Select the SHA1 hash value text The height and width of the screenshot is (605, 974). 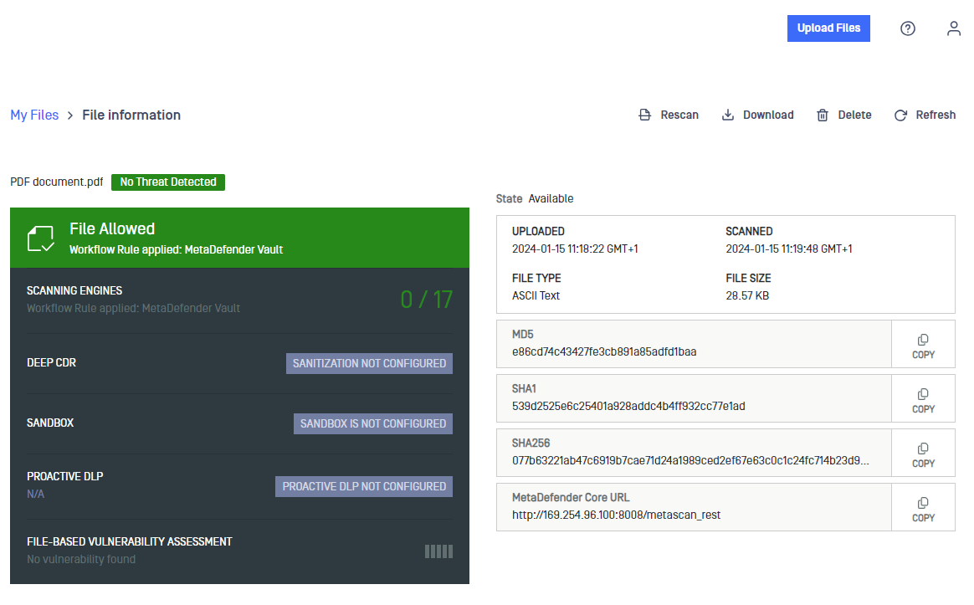(628, 406)
